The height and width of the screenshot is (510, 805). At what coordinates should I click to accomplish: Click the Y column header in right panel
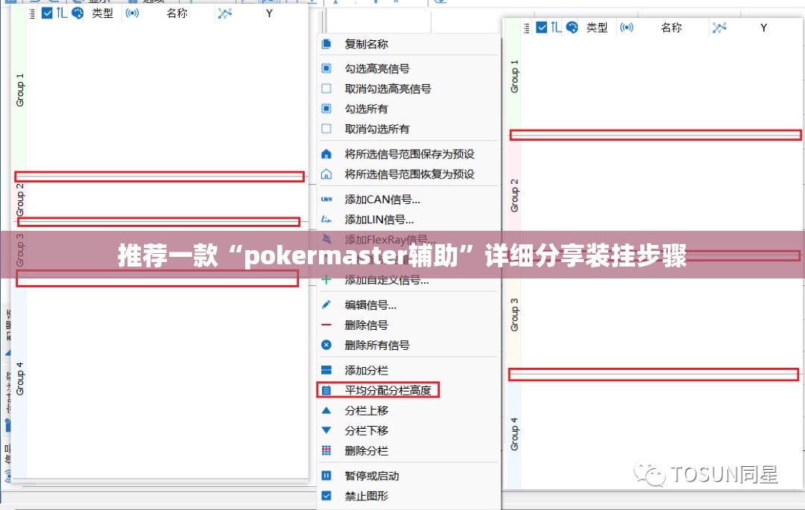point(763,28)
